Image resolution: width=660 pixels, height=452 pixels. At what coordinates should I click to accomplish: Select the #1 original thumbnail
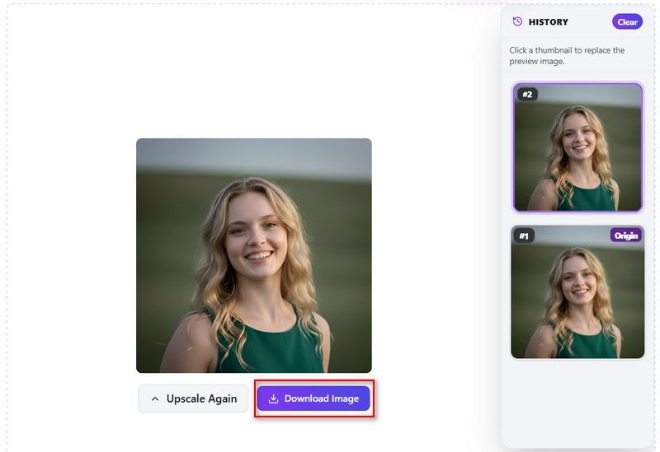pyautogui.click(x=577, y=292)
